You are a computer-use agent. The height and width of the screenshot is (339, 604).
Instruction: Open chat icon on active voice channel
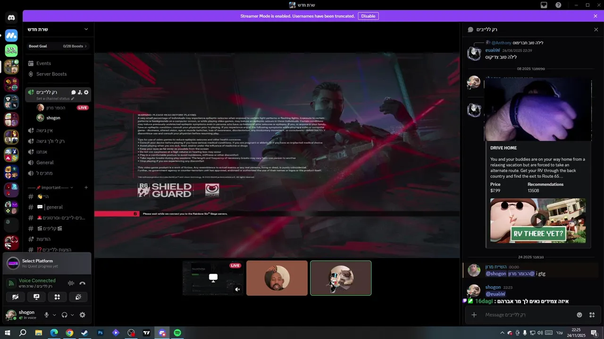point(74,92)
